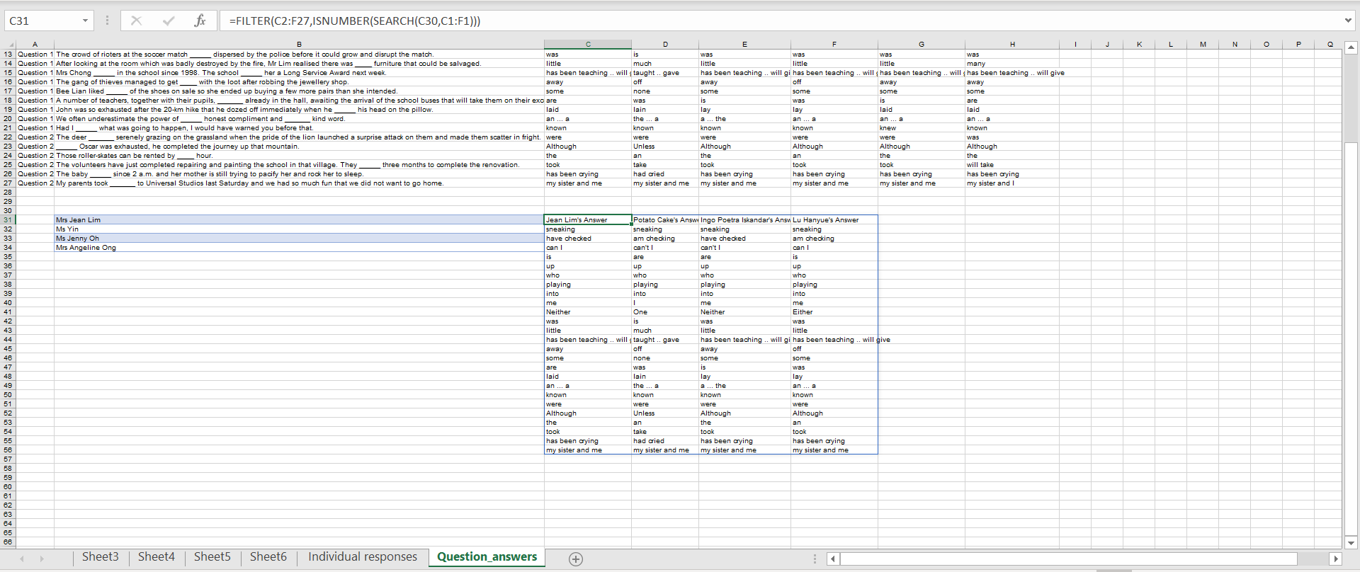Click the "Mrs Jean Lim" cell
The width and height of the screenshot is (1360, 572).
(299, 220)
